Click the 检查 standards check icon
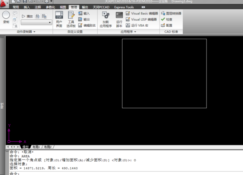243x175 pixels. tap(166, 19)
